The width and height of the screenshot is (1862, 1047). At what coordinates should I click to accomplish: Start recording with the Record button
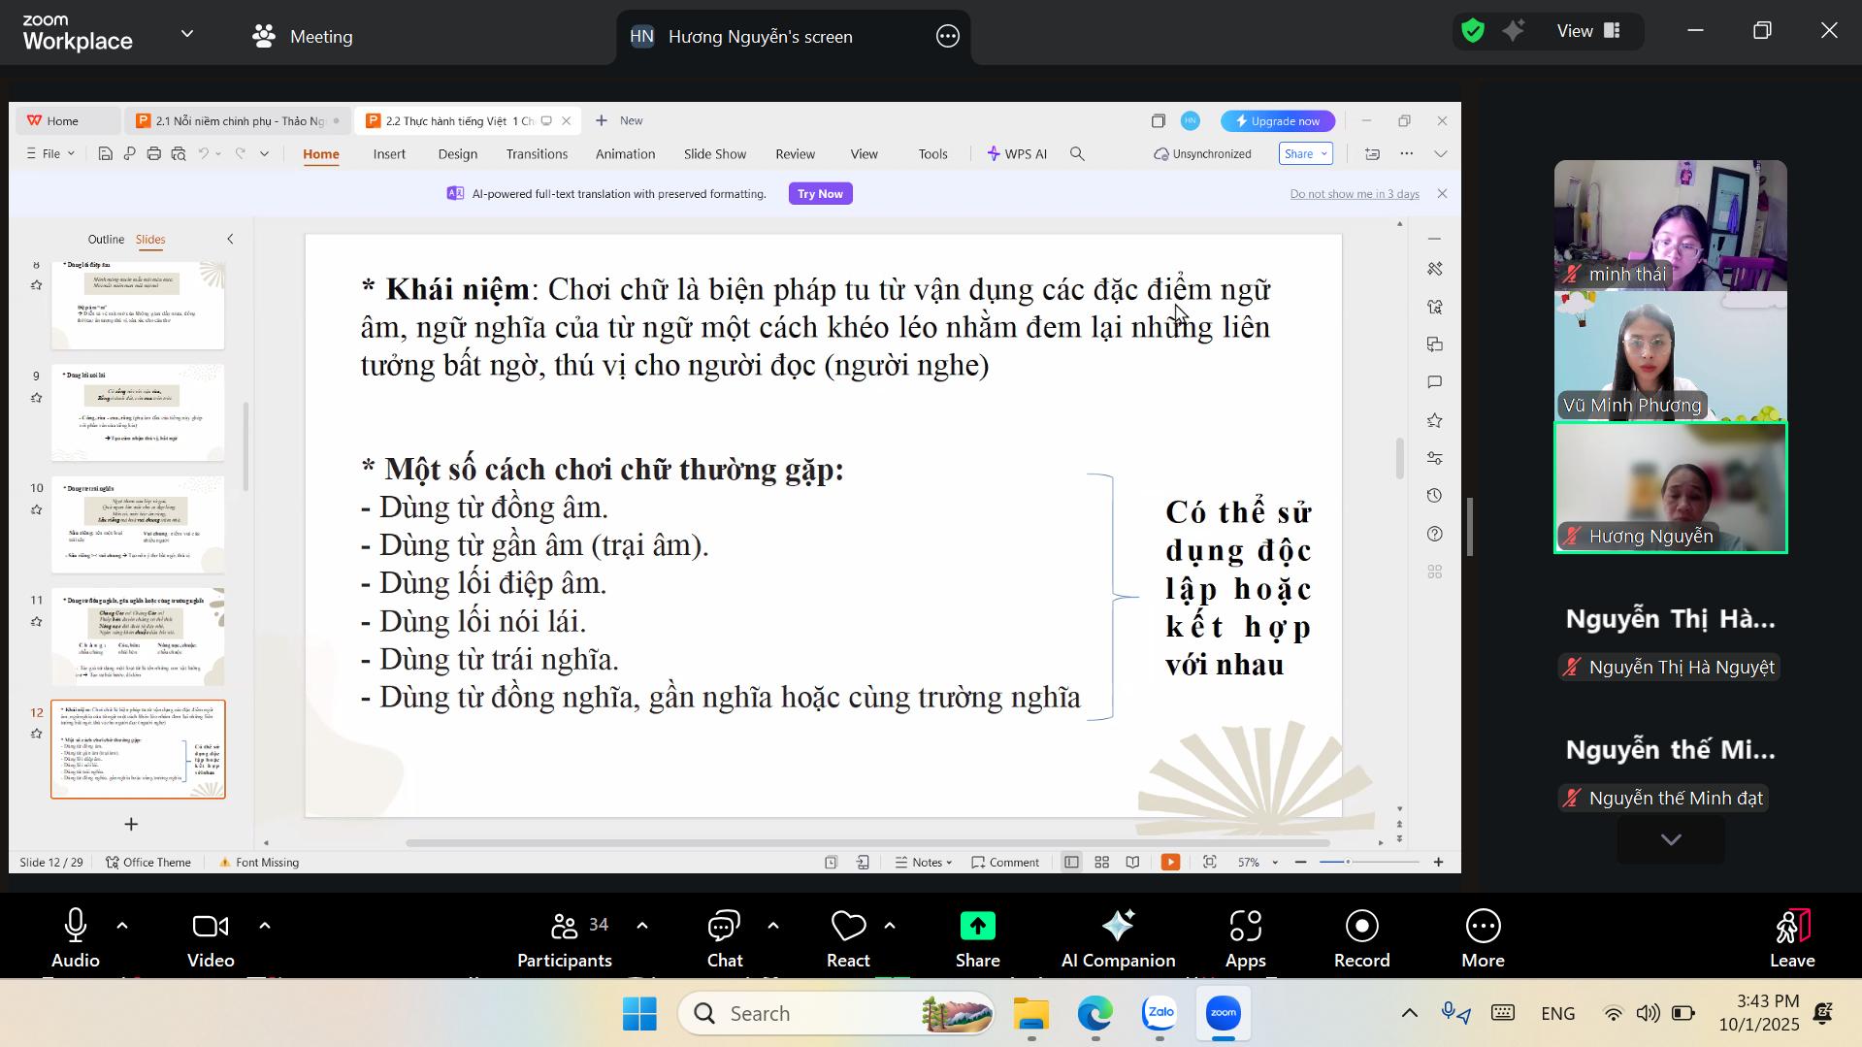coord(1361,937)
